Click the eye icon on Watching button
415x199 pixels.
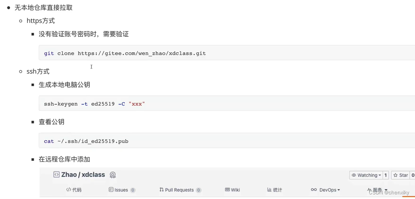[354, 175]
